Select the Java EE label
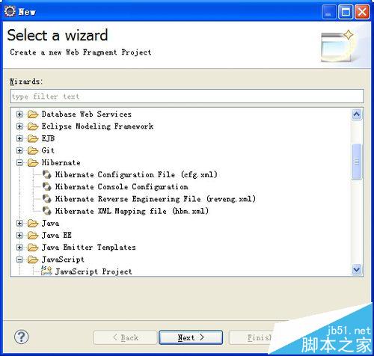 (57, 235)
